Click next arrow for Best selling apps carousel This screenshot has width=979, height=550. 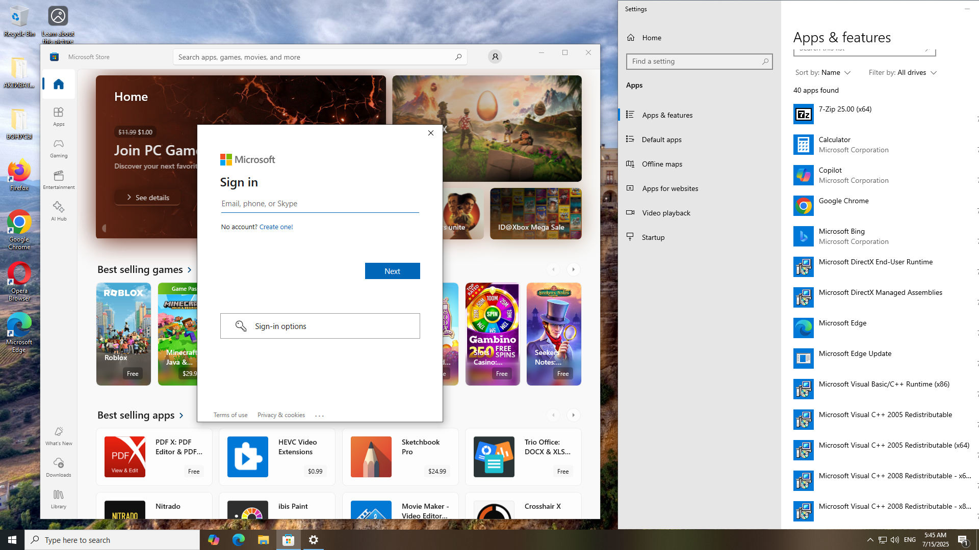574,415
